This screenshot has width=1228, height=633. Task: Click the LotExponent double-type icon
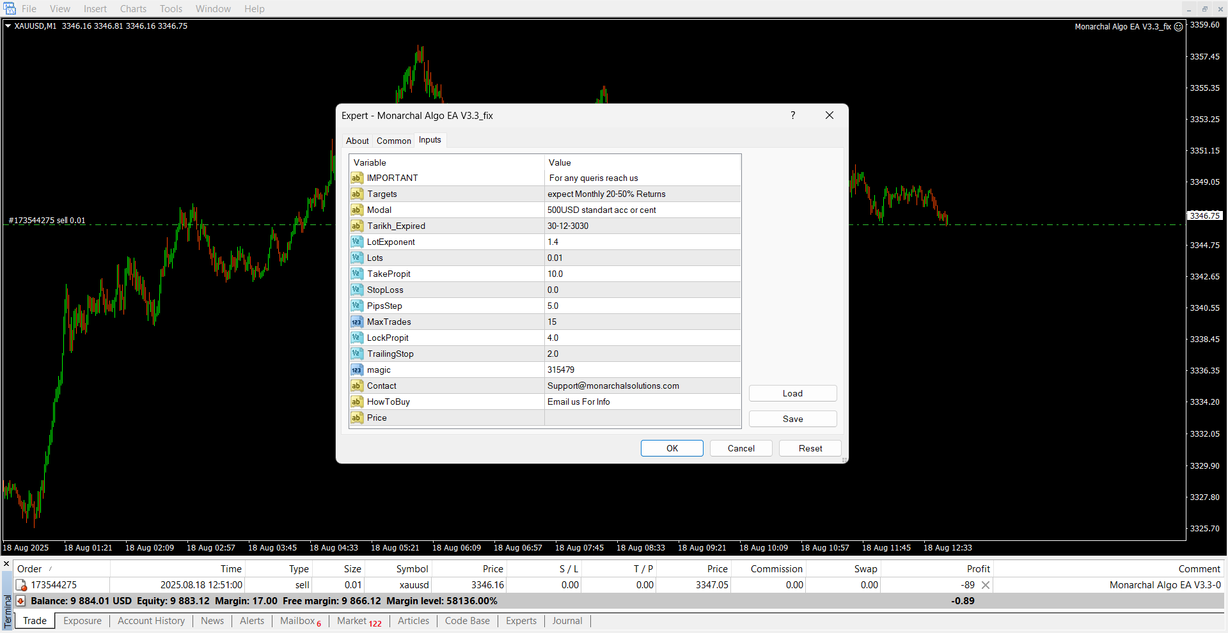(357, 242)
